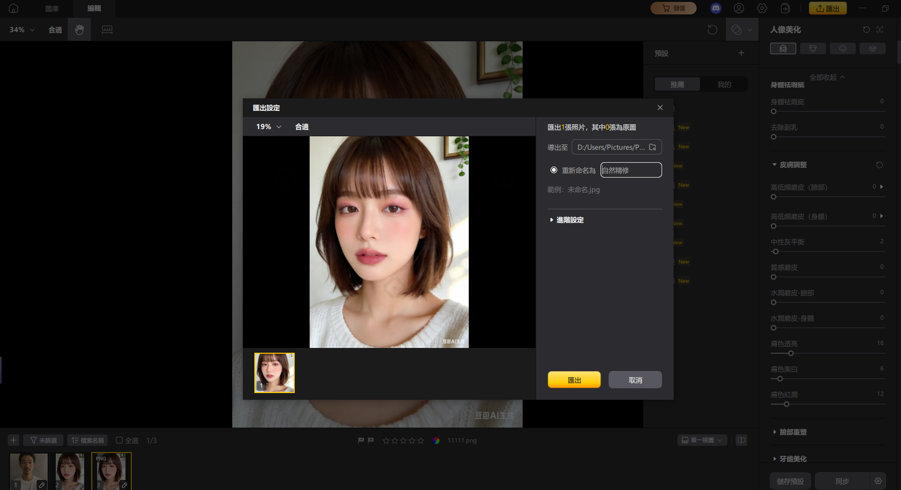This screenshot has width=901, height=490.
Task: Enable the 全選 checkbox in bottom bar
Action: click(x=118, y=440)
